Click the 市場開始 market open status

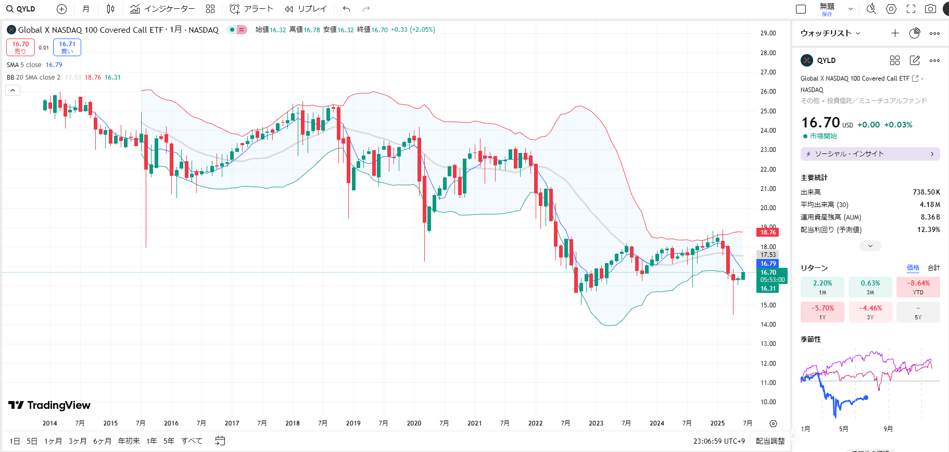(x=820, y=136)
